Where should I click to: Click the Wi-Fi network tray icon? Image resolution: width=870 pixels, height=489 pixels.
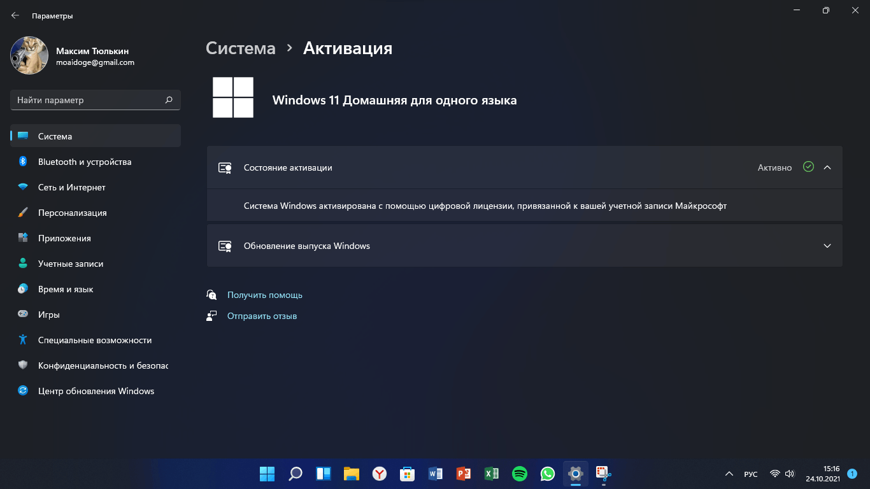tap(775, 474)
